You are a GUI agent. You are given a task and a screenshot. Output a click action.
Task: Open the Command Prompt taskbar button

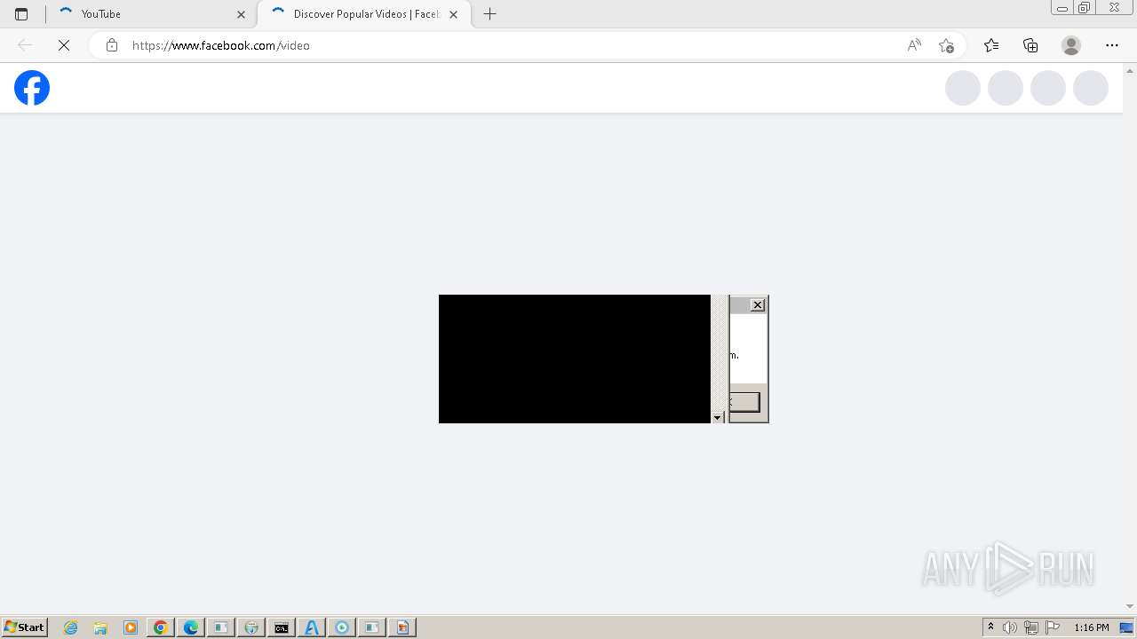(282, 627)
